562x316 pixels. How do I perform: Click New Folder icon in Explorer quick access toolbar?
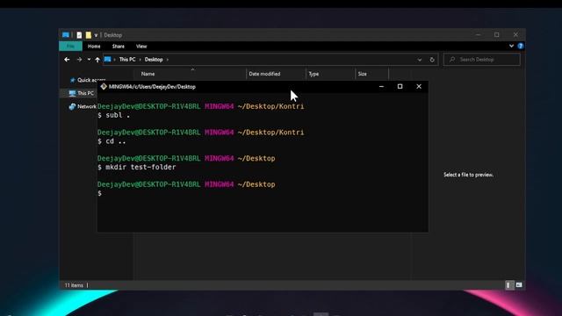tap(88, 35)
